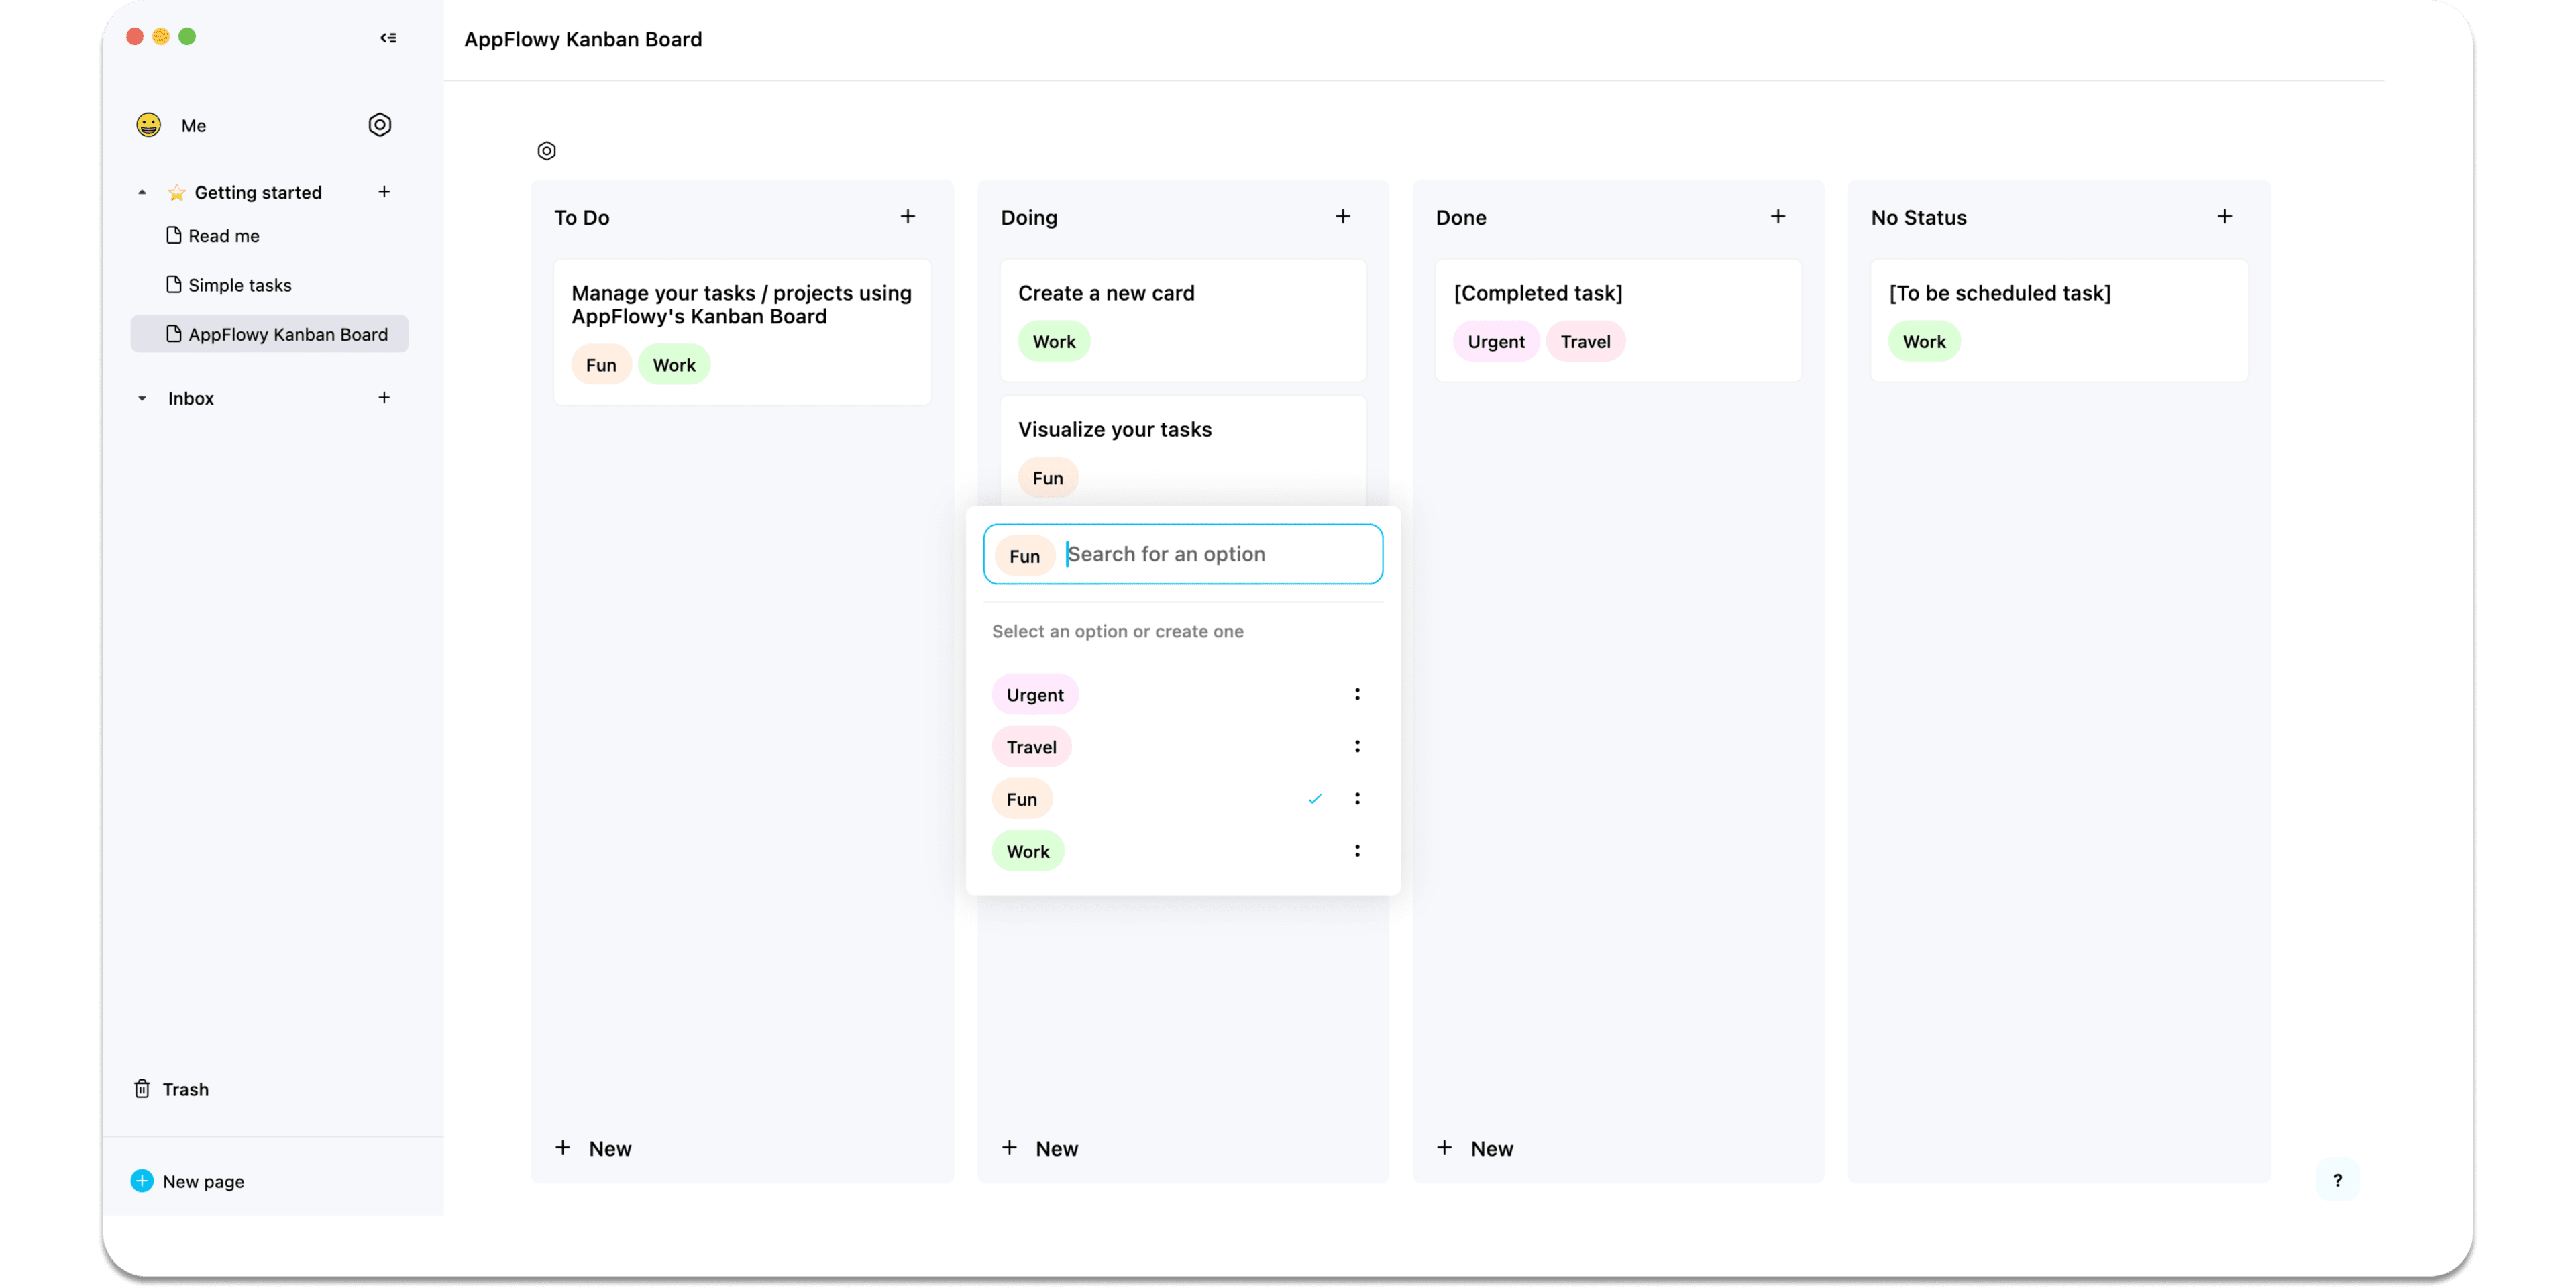Click the help question mark button
This screenshot has height=1288, width=2576.
tap(2337, 1180)
